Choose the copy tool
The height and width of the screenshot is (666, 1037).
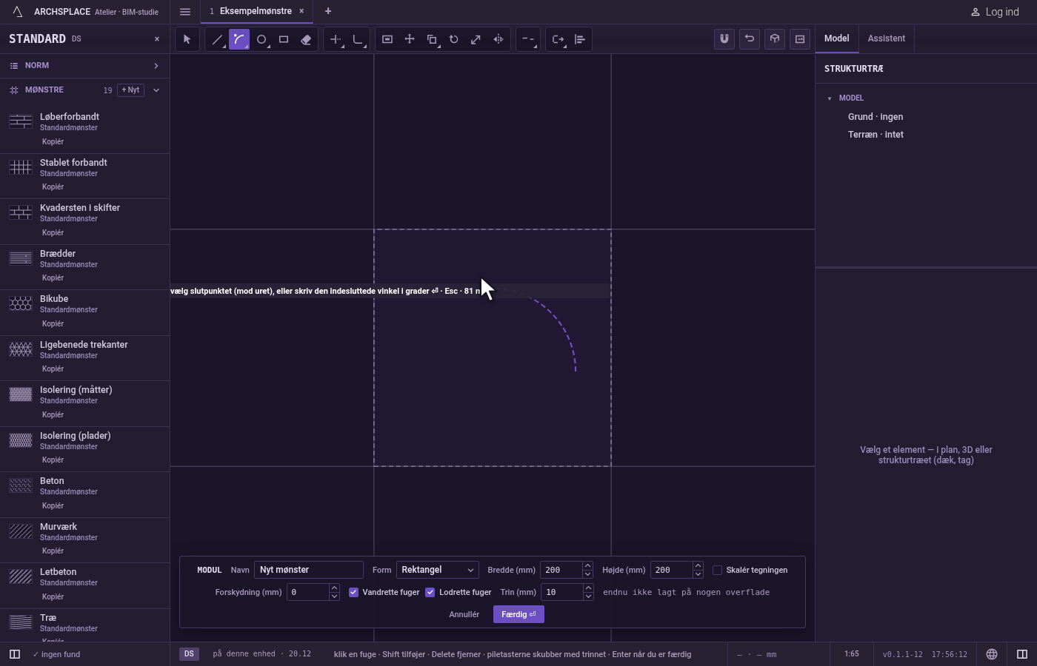[x=432, y=39]
